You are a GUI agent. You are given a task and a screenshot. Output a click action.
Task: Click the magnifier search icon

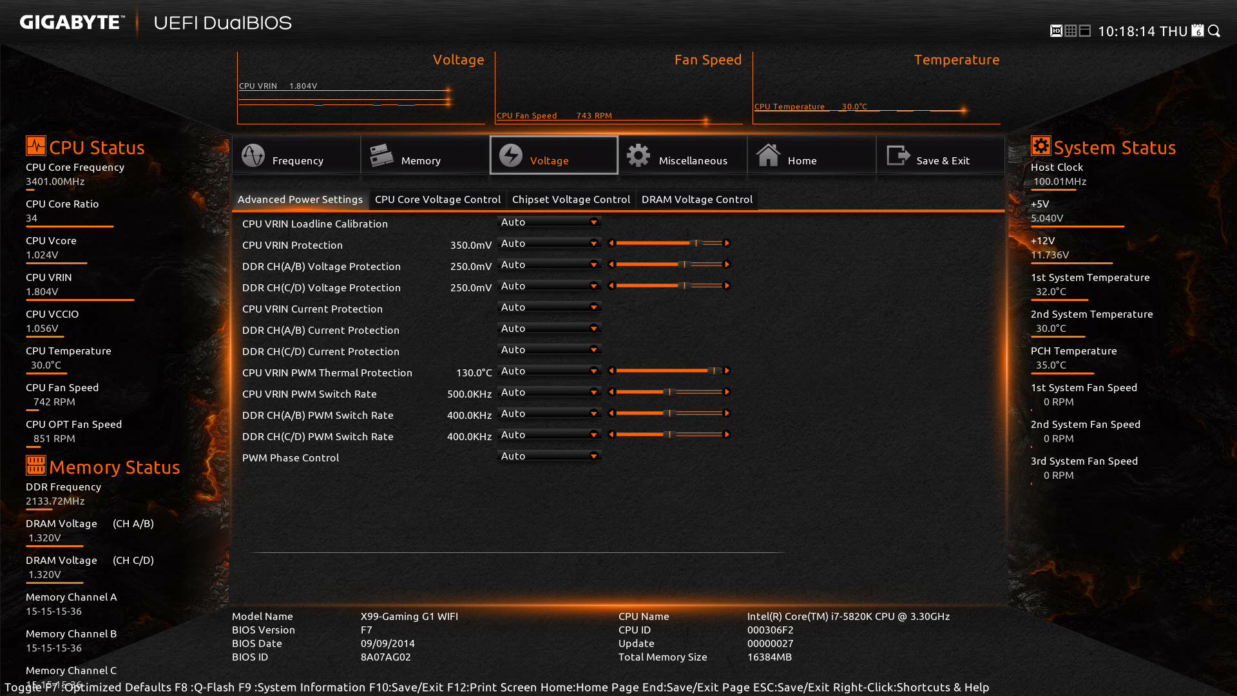point(1214,31)
